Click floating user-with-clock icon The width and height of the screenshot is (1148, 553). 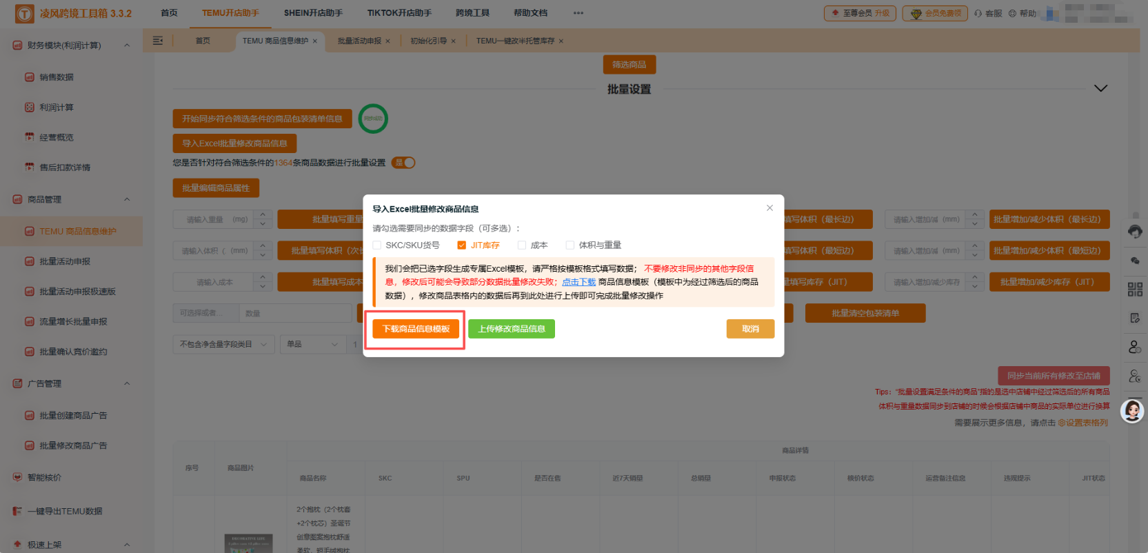tap(1135, 347)
